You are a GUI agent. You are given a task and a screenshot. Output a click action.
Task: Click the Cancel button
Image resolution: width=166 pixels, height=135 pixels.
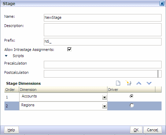153,130
